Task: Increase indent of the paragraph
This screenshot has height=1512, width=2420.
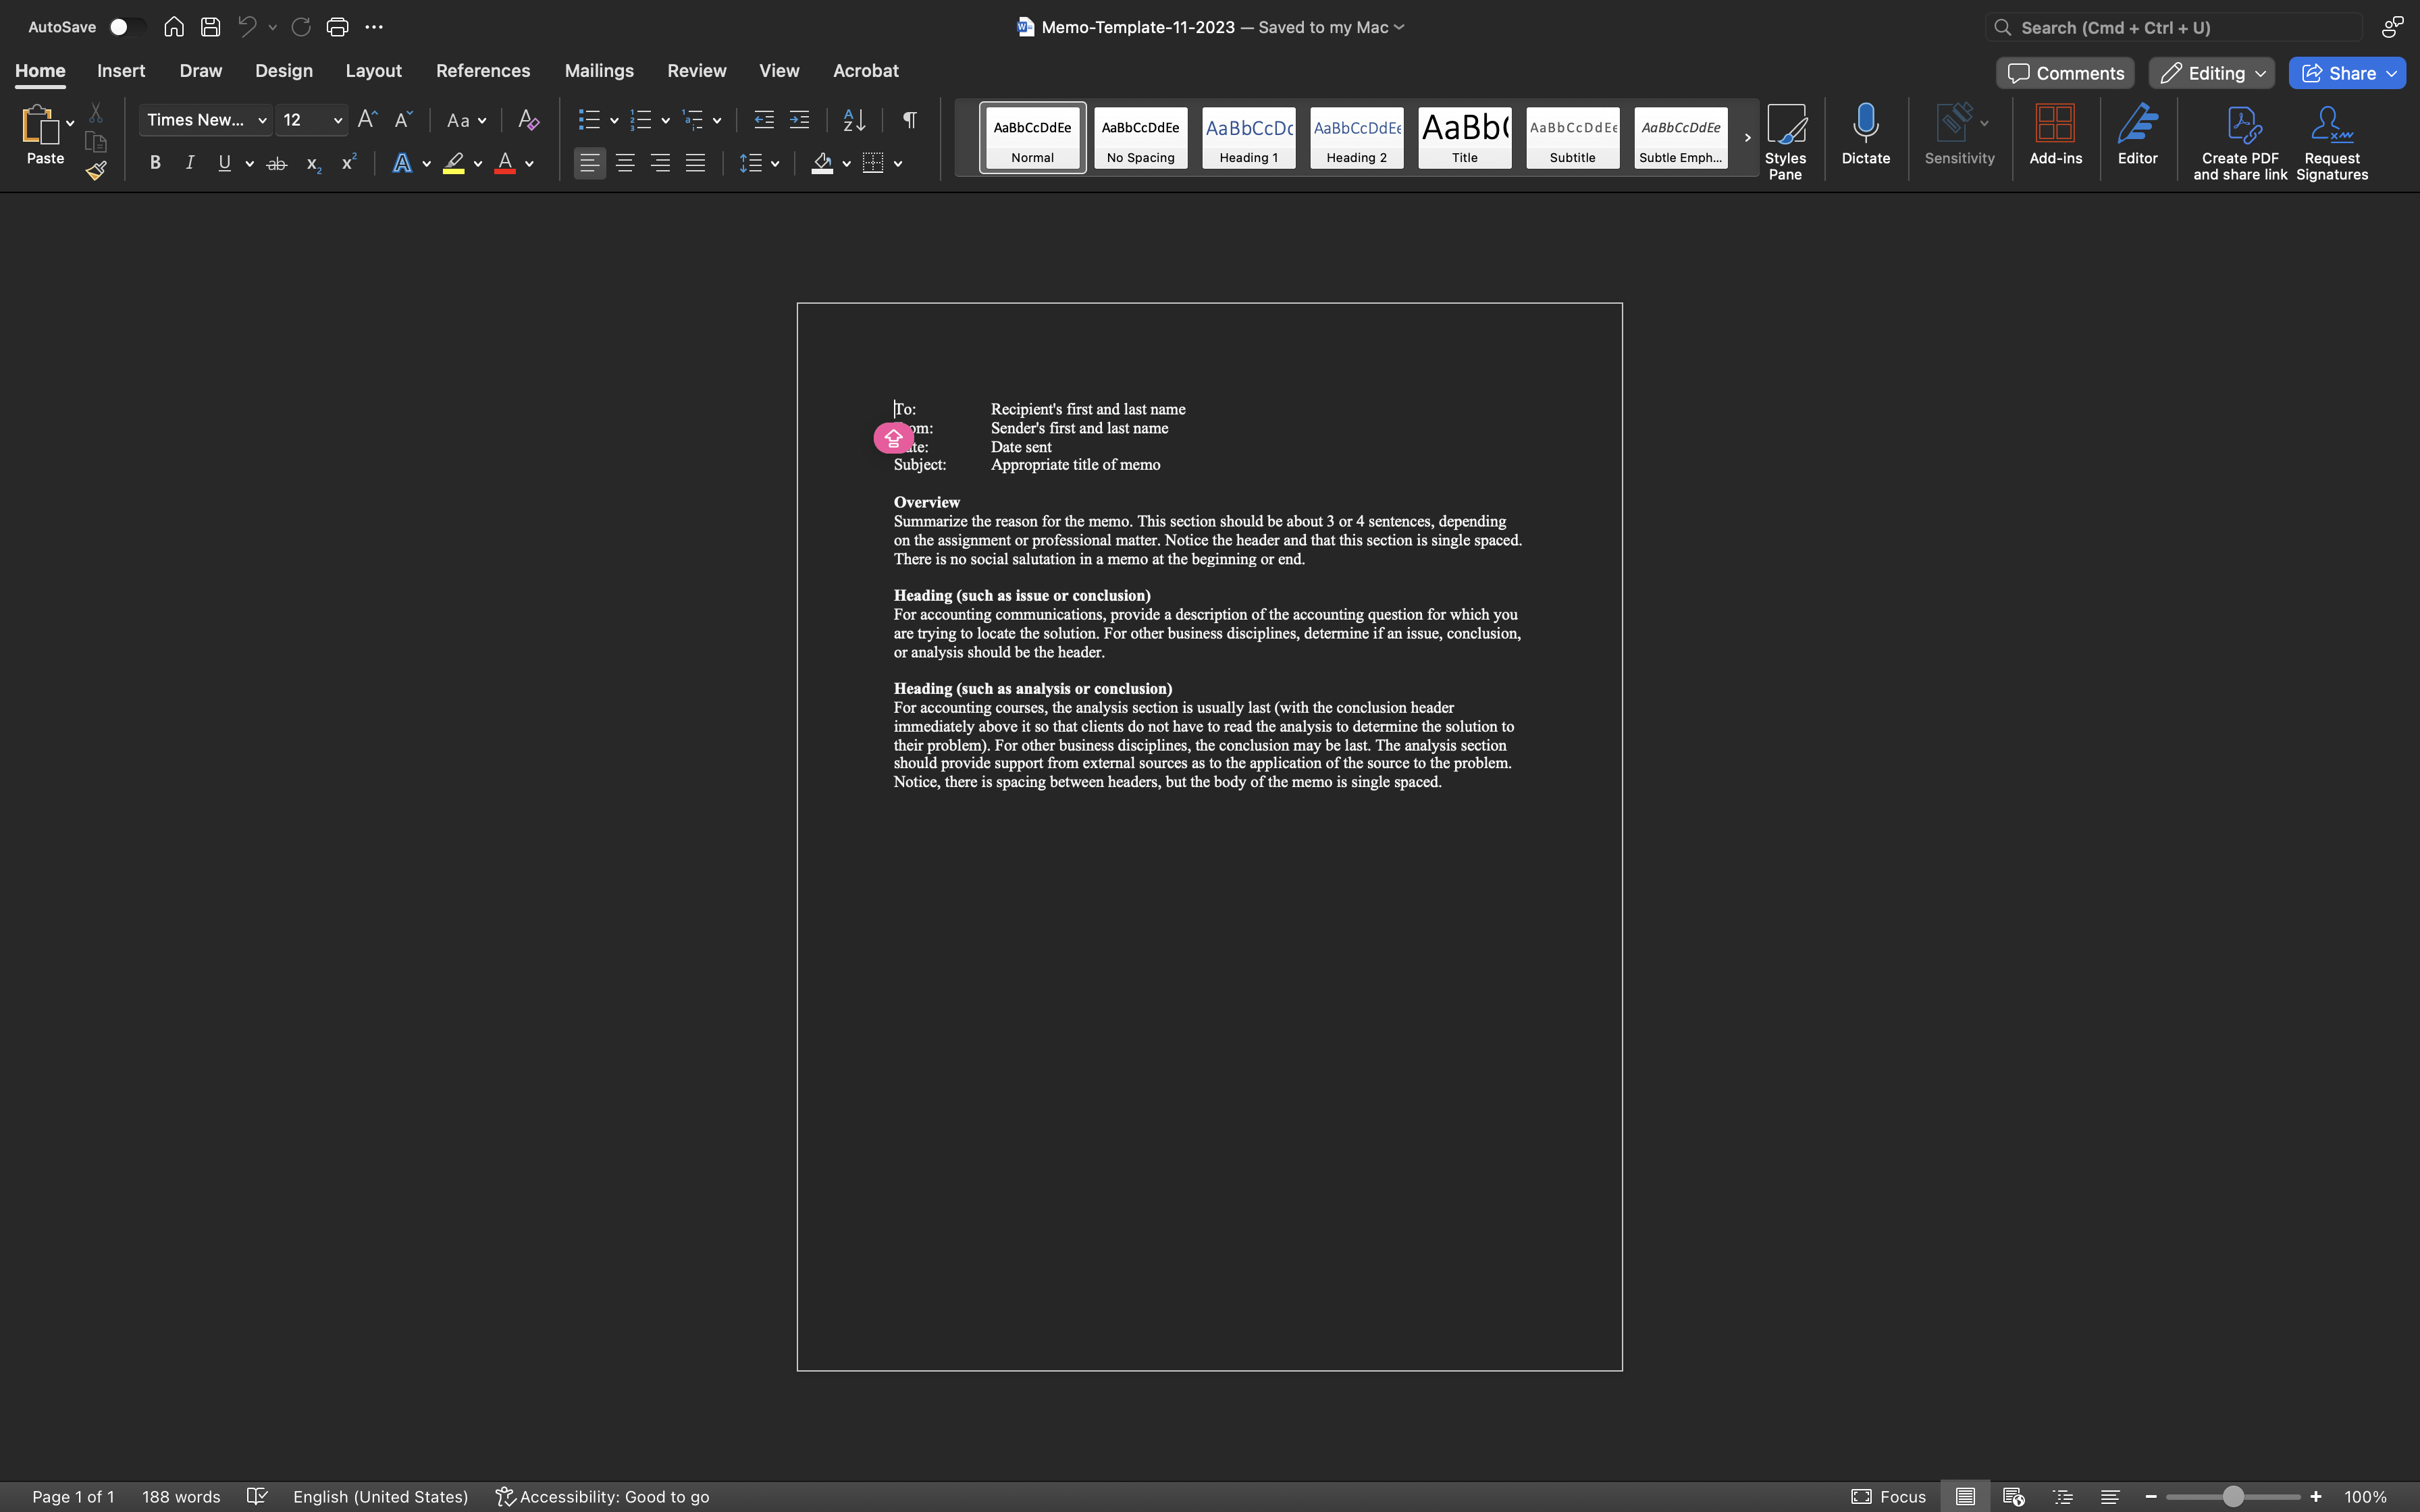Action: point(799,120)
